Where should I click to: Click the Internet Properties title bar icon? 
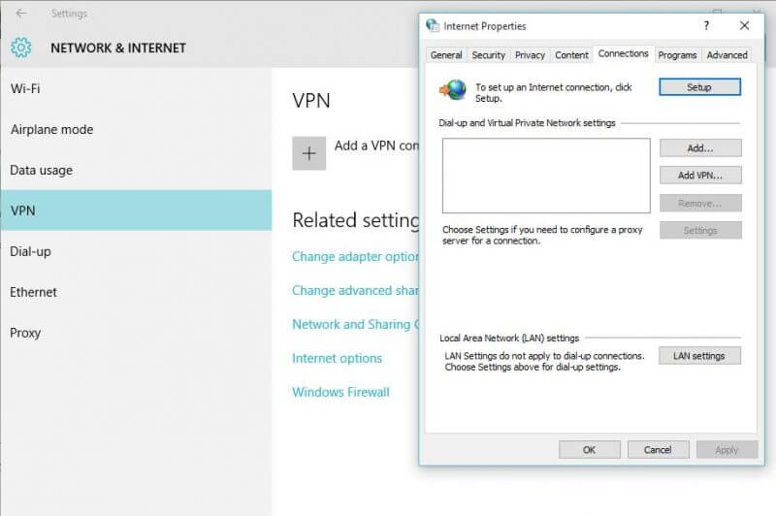(432, 25)
